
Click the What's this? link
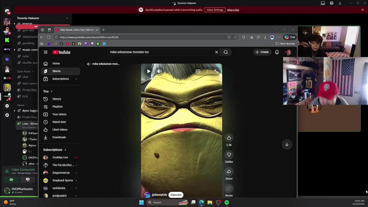coord(233,10)
